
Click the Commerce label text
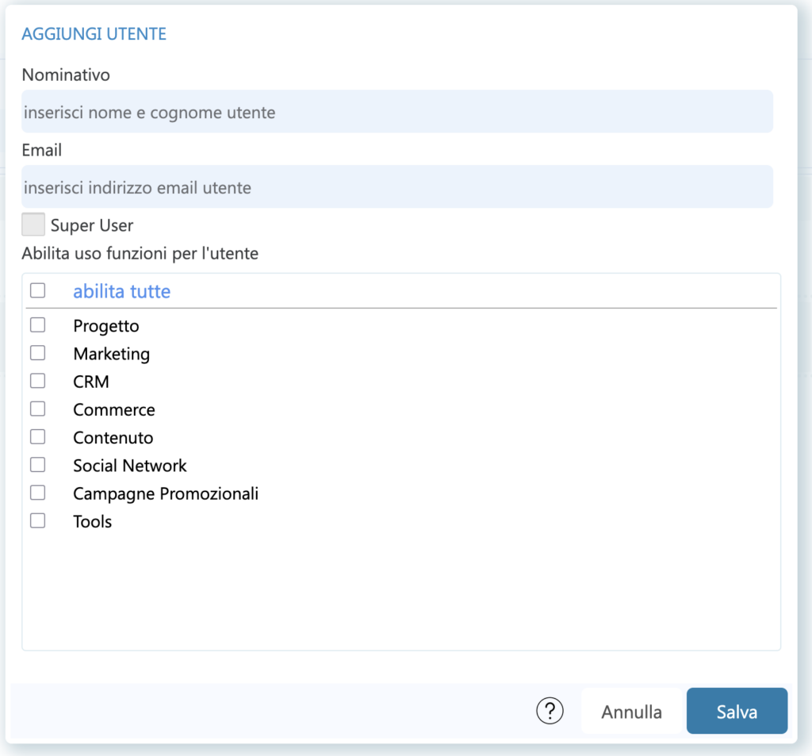pos(114,410)
